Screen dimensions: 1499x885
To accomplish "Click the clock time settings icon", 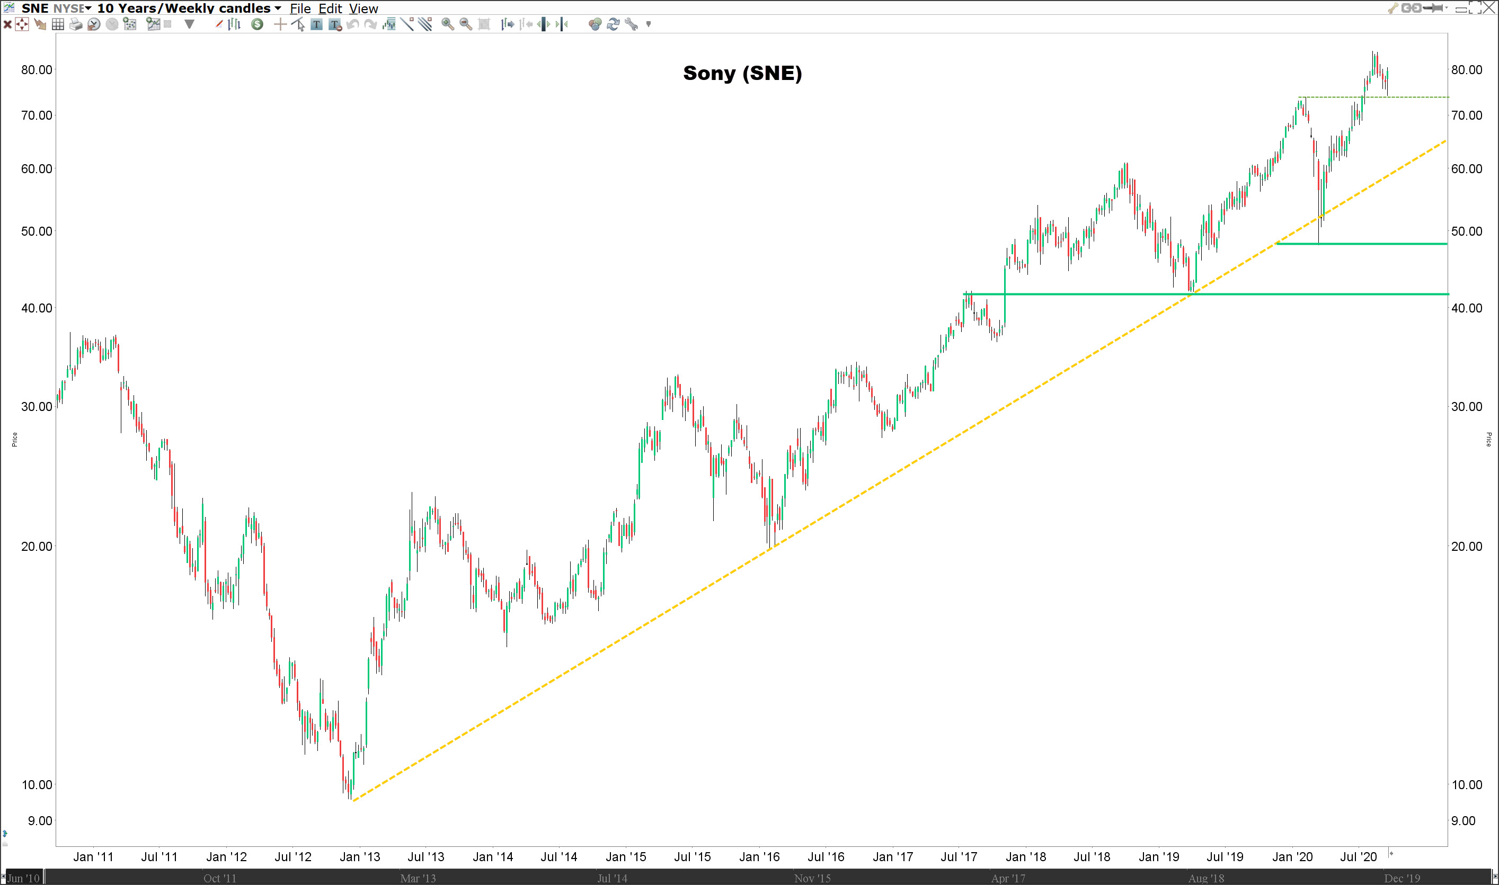I will [x=94, y=24].
